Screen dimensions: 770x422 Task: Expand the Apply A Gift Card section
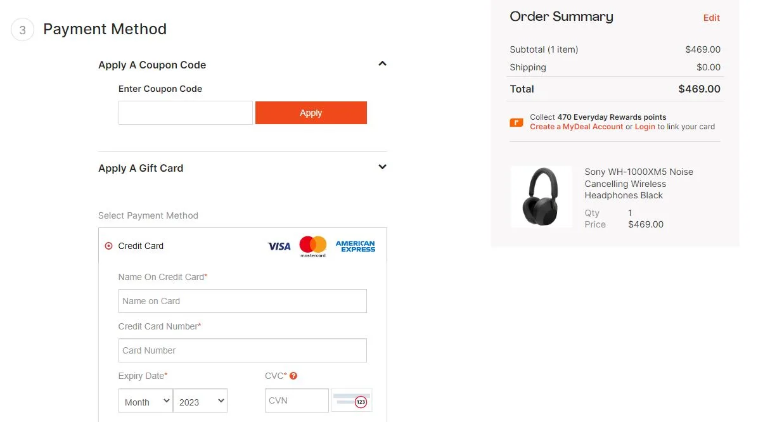coord(382,167)
